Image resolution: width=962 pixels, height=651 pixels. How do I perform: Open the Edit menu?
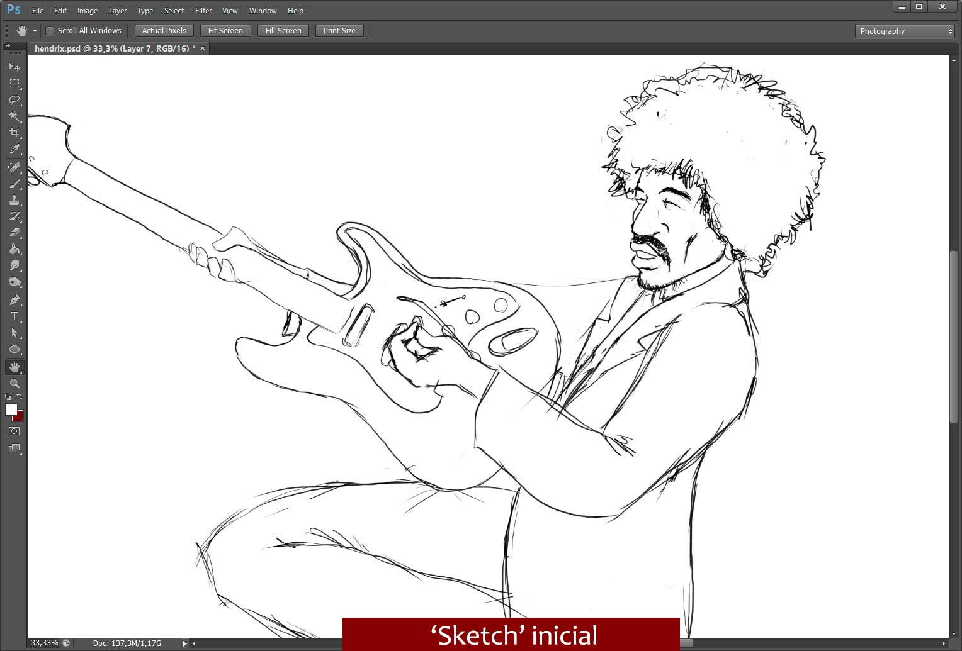[60, 11]
